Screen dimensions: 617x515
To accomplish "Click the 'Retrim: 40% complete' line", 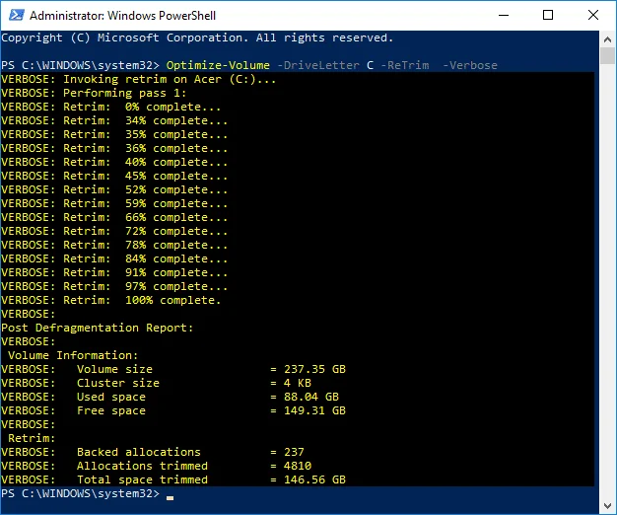I will [x=114, y=162].
